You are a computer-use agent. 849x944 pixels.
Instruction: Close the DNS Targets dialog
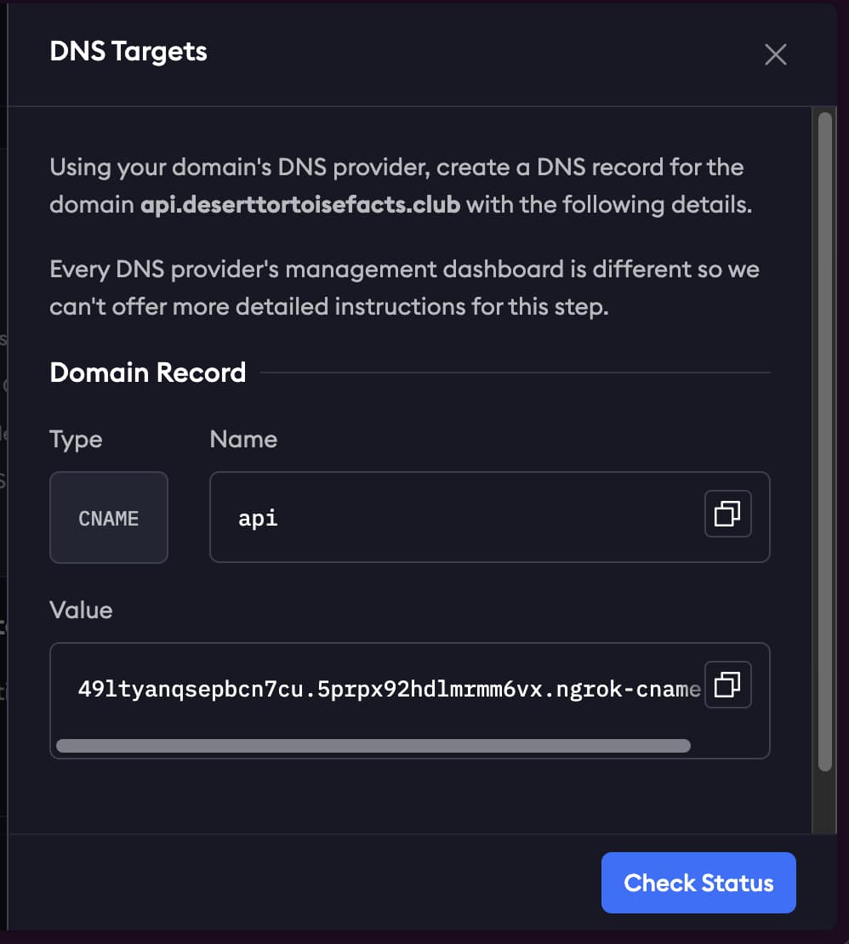tap(775, 55)
